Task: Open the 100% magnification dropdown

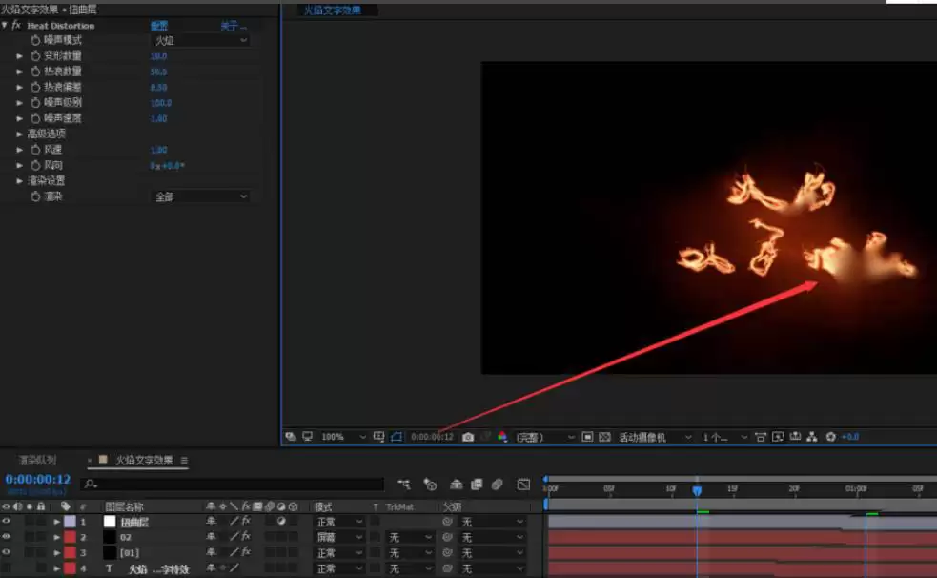Action: (x=343, y=437)
